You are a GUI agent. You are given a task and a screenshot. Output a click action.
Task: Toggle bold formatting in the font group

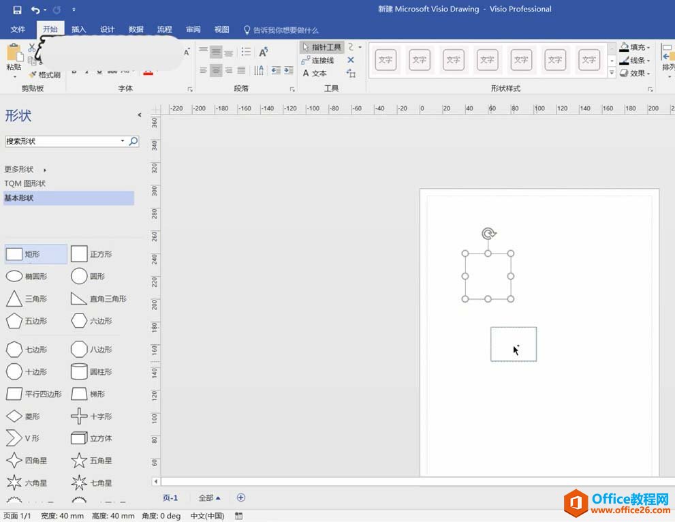[x=75, y=70]
